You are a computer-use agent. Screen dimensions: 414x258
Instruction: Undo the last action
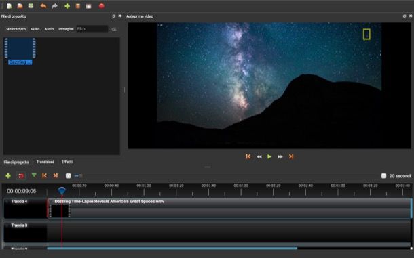click(43, 6)
